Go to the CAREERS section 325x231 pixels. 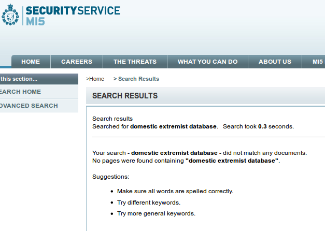[x=77, y=62]
